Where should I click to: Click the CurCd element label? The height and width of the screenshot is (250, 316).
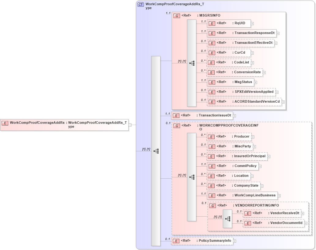239,52
